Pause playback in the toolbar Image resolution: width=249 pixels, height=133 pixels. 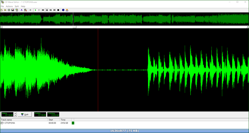coord(47,10)
